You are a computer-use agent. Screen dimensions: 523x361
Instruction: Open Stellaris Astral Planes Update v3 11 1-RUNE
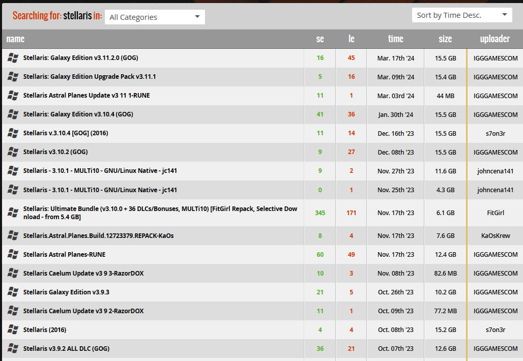pyautogui.click(x=86, y=95)
